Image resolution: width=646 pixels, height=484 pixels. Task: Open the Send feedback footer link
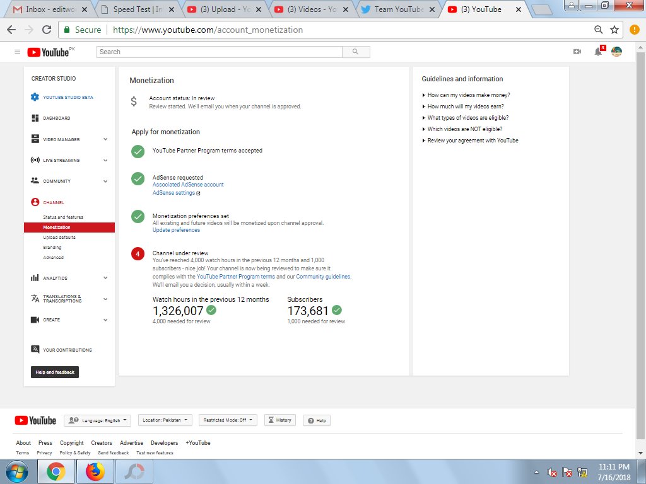[114, 452]
